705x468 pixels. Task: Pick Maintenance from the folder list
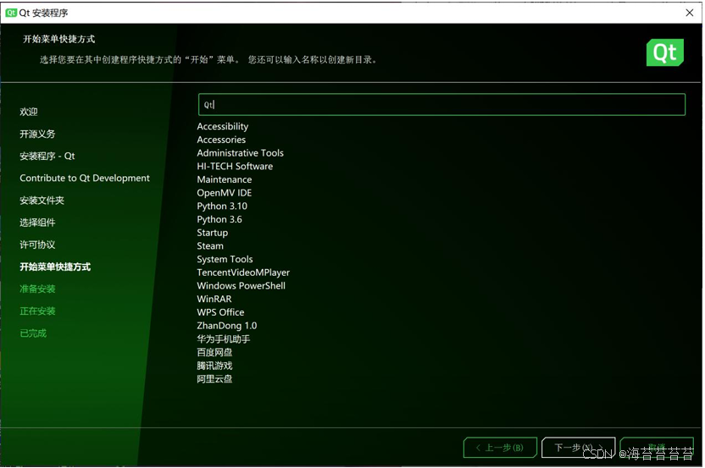(x=225, y=179)
